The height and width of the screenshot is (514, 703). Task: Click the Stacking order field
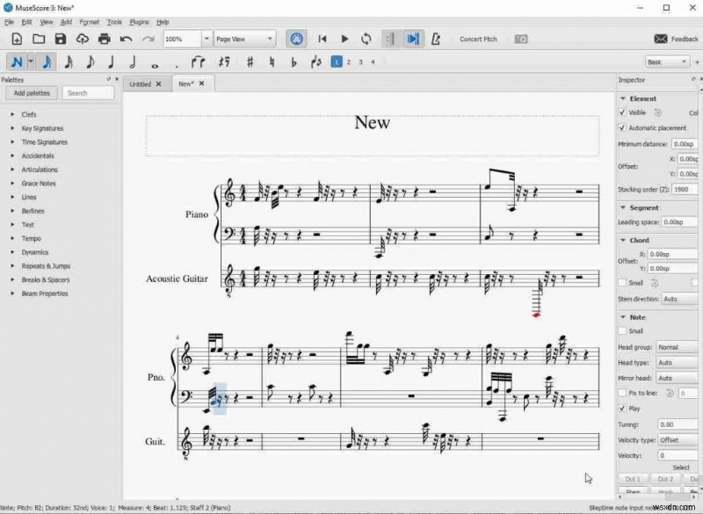685,190
